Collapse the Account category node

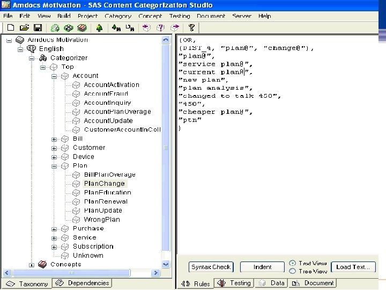pyautogui.click(x=54, y=76)
